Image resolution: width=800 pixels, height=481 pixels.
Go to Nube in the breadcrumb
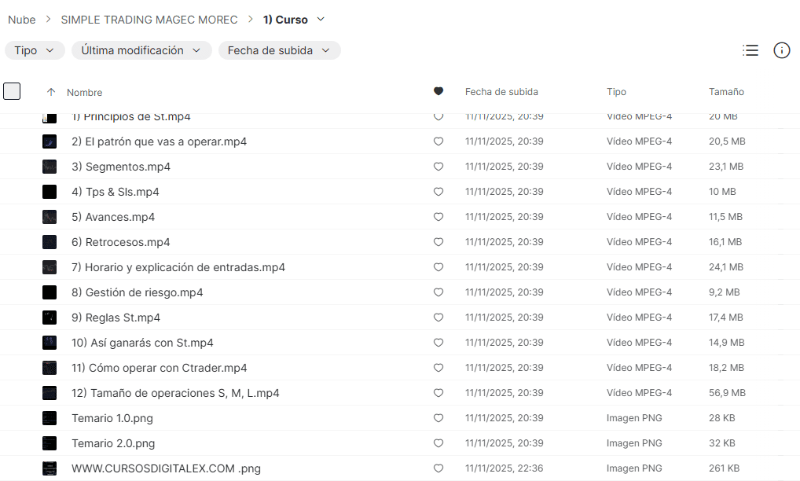[22, 20]
